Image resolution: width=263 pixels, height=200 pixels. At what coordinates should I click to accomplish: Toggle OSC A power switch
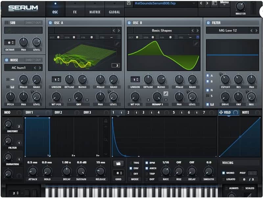point(50,23)
